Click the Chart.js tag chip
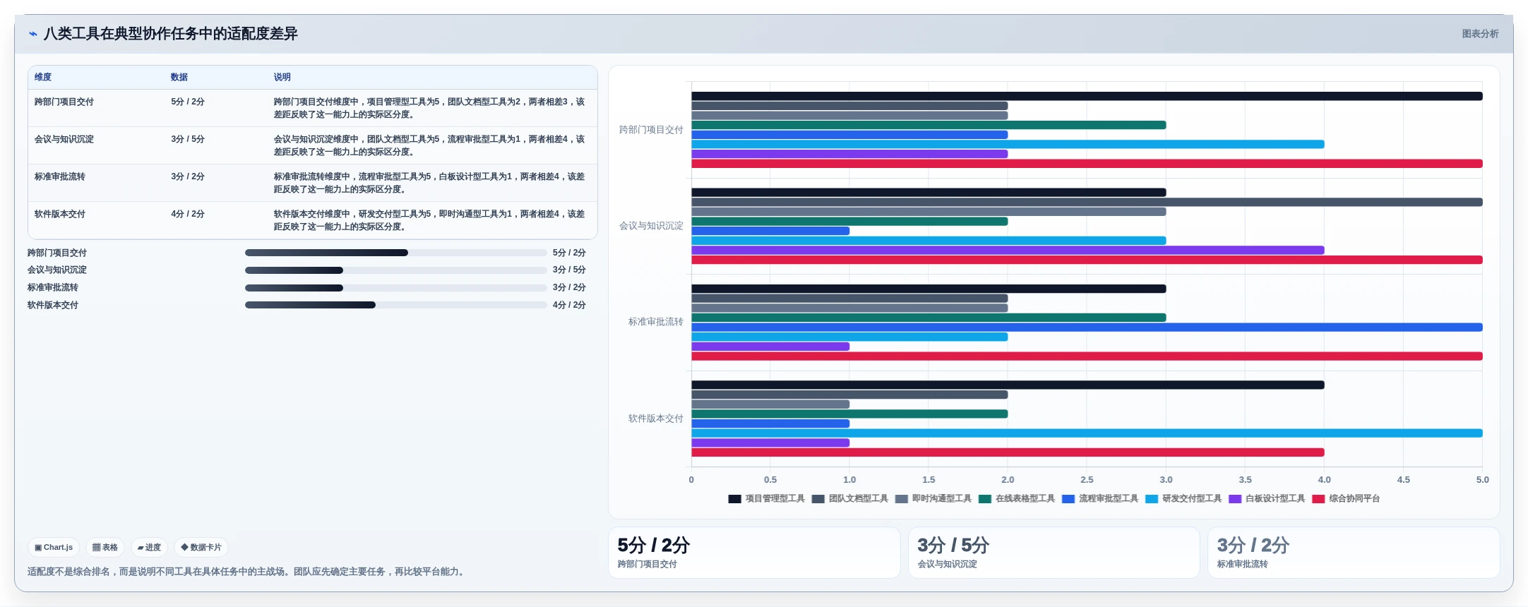Screen dimensions: 1528x607 point(54,547)
